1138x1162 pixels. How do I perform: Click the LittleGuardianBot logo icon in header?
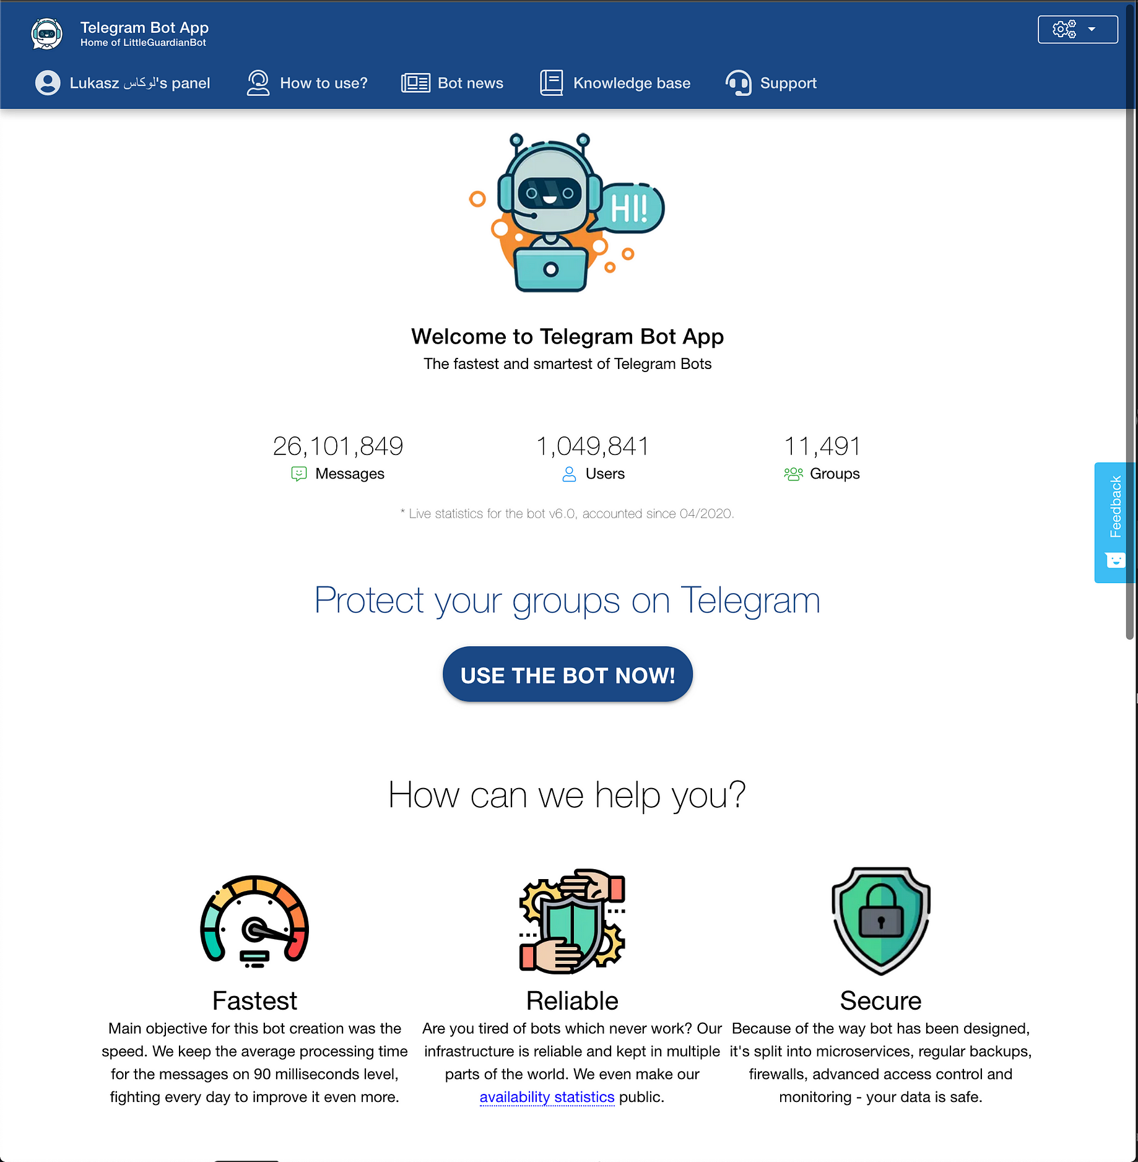pyautogui.click(x=46, y=33)
